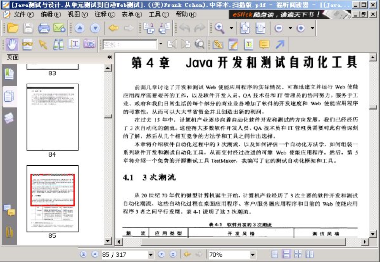
Task: Collapse the pages panel with double arrow
Action: (110, 57)
